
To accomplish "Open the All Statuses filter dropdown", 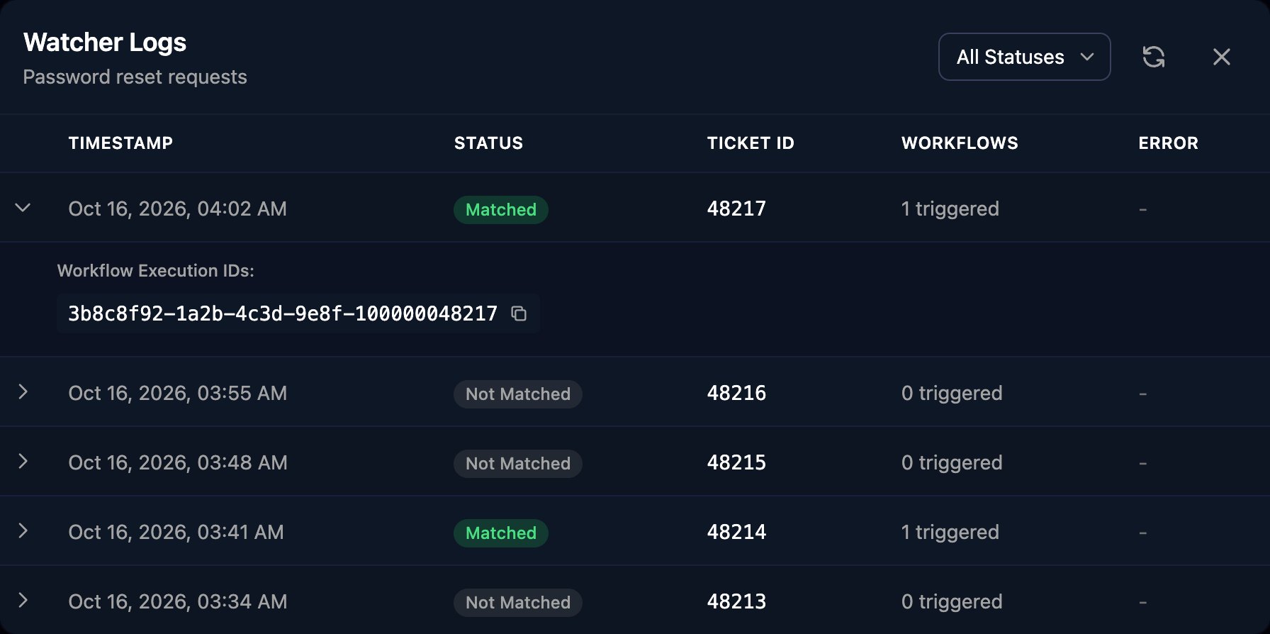I will point(1024,57).
